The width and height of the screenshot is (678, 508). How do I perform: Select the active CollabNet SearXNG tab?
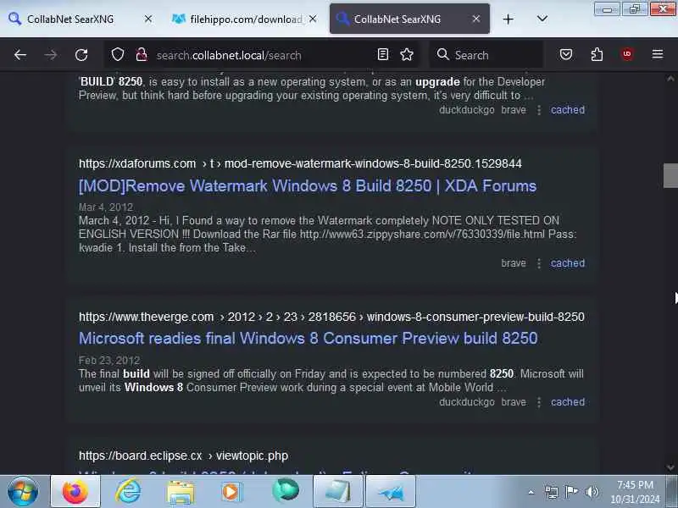coord(397,19)
